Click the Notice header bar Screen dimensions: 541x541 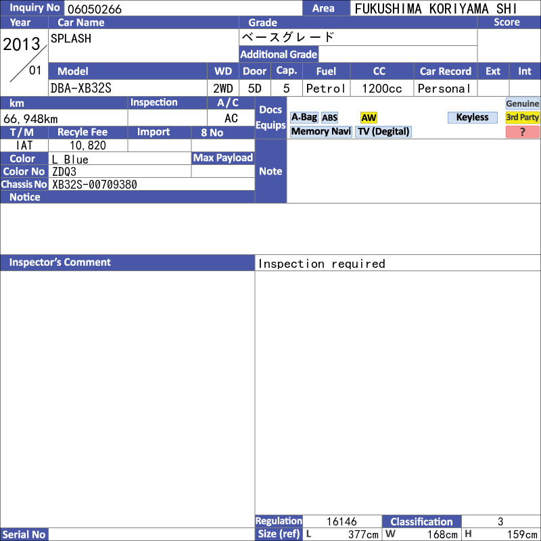pos(127,197)
